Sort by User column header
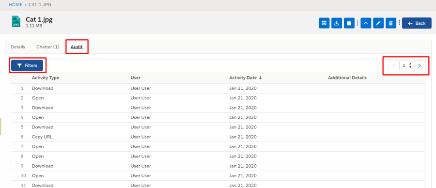The height and width of the screenshot is (188, 436). click(x=136, y=78)
